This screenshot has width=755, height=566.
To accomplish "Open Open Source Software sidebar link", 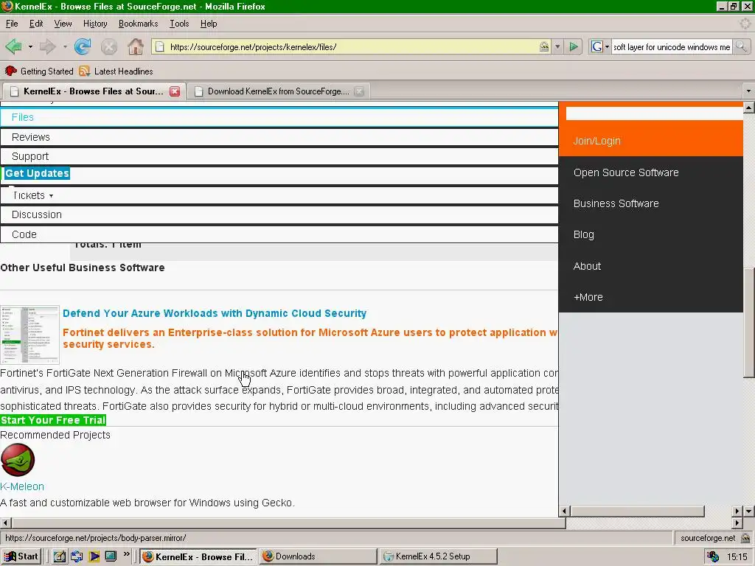I will [x=626, y=172].
